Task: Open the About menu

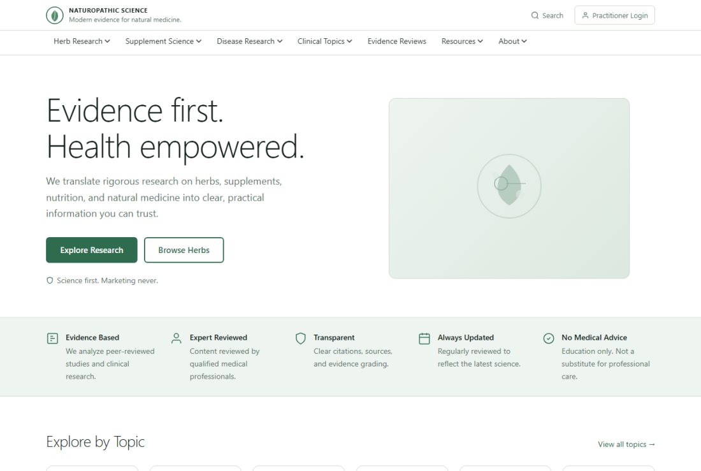Action: tap(512, 41)
